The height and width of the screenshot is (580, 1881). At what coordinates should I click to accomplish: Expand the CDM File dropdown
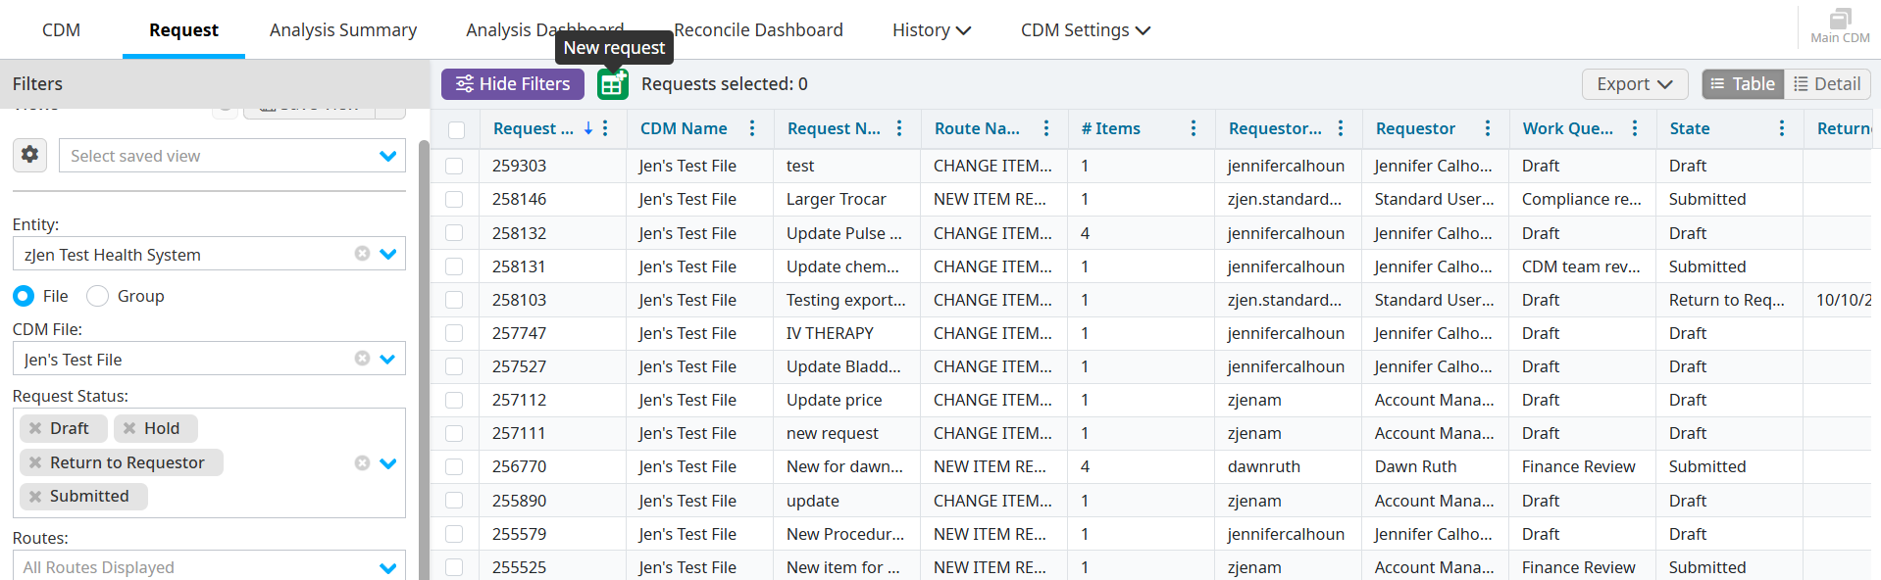(x=387, y=359)
